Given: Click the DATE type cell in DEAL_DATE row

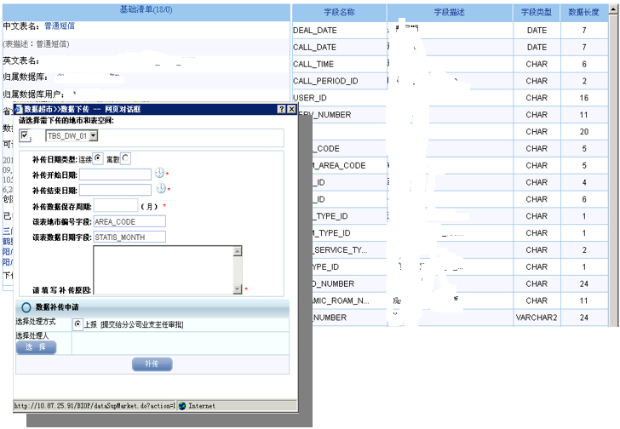Looking at the screenshot, I should pos(537,31).
